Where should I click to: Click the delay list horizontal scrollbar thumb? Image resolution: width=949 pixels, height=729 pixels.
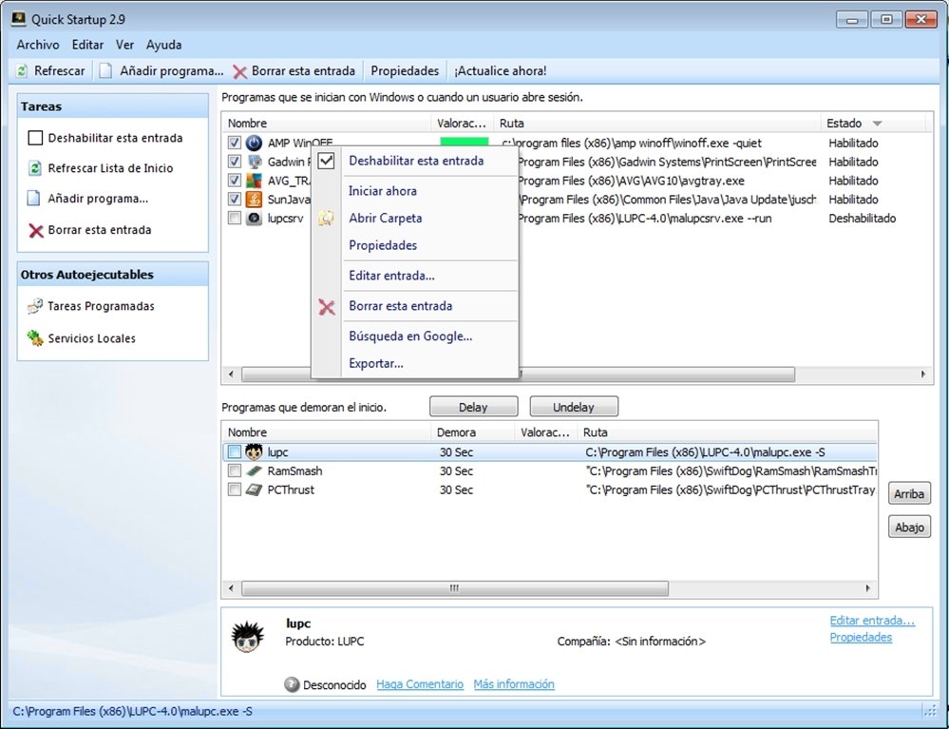click(455, 588)
